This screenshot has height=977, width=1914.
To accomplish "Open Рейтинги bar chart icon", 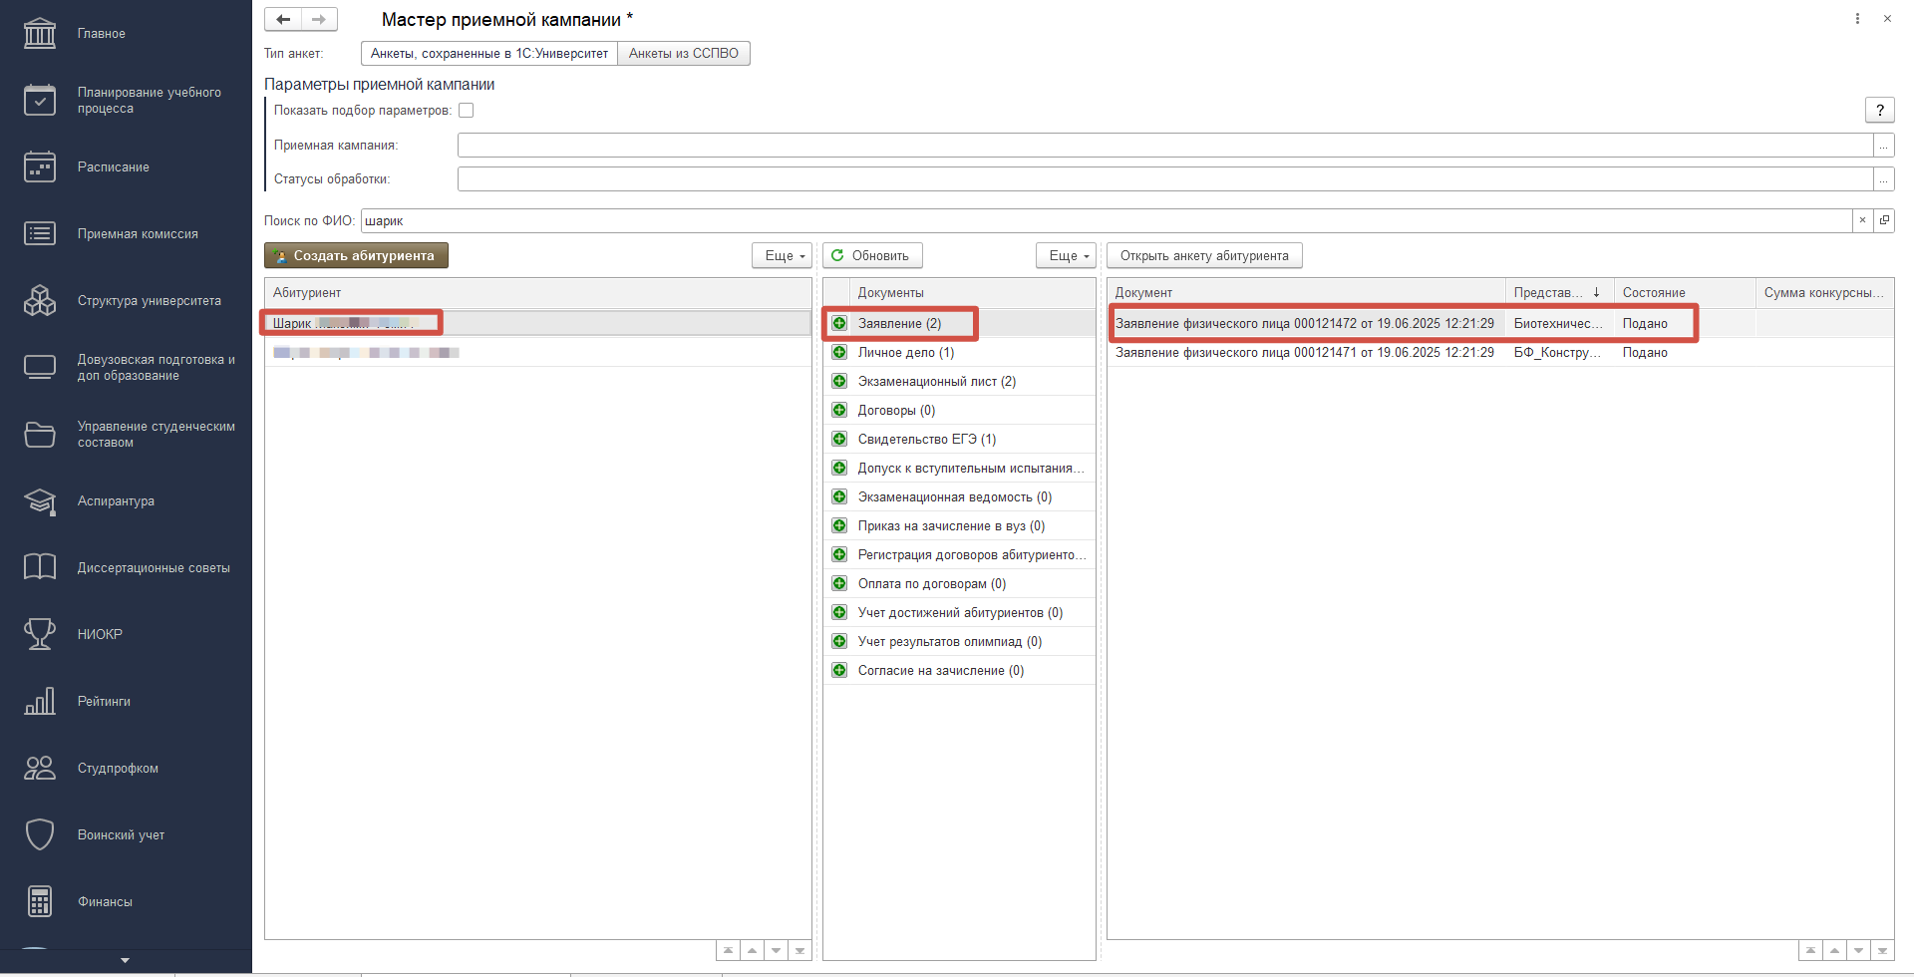I will [x=40, y=702].
